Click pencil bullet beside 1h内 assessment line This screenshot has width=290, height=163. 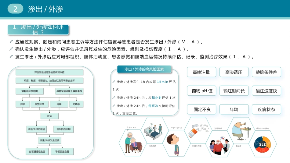pyautogui.click(x=114, y=82)
